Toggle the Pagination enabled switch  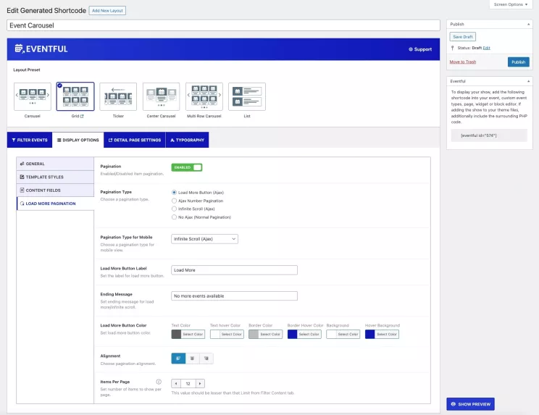point(186,167)
